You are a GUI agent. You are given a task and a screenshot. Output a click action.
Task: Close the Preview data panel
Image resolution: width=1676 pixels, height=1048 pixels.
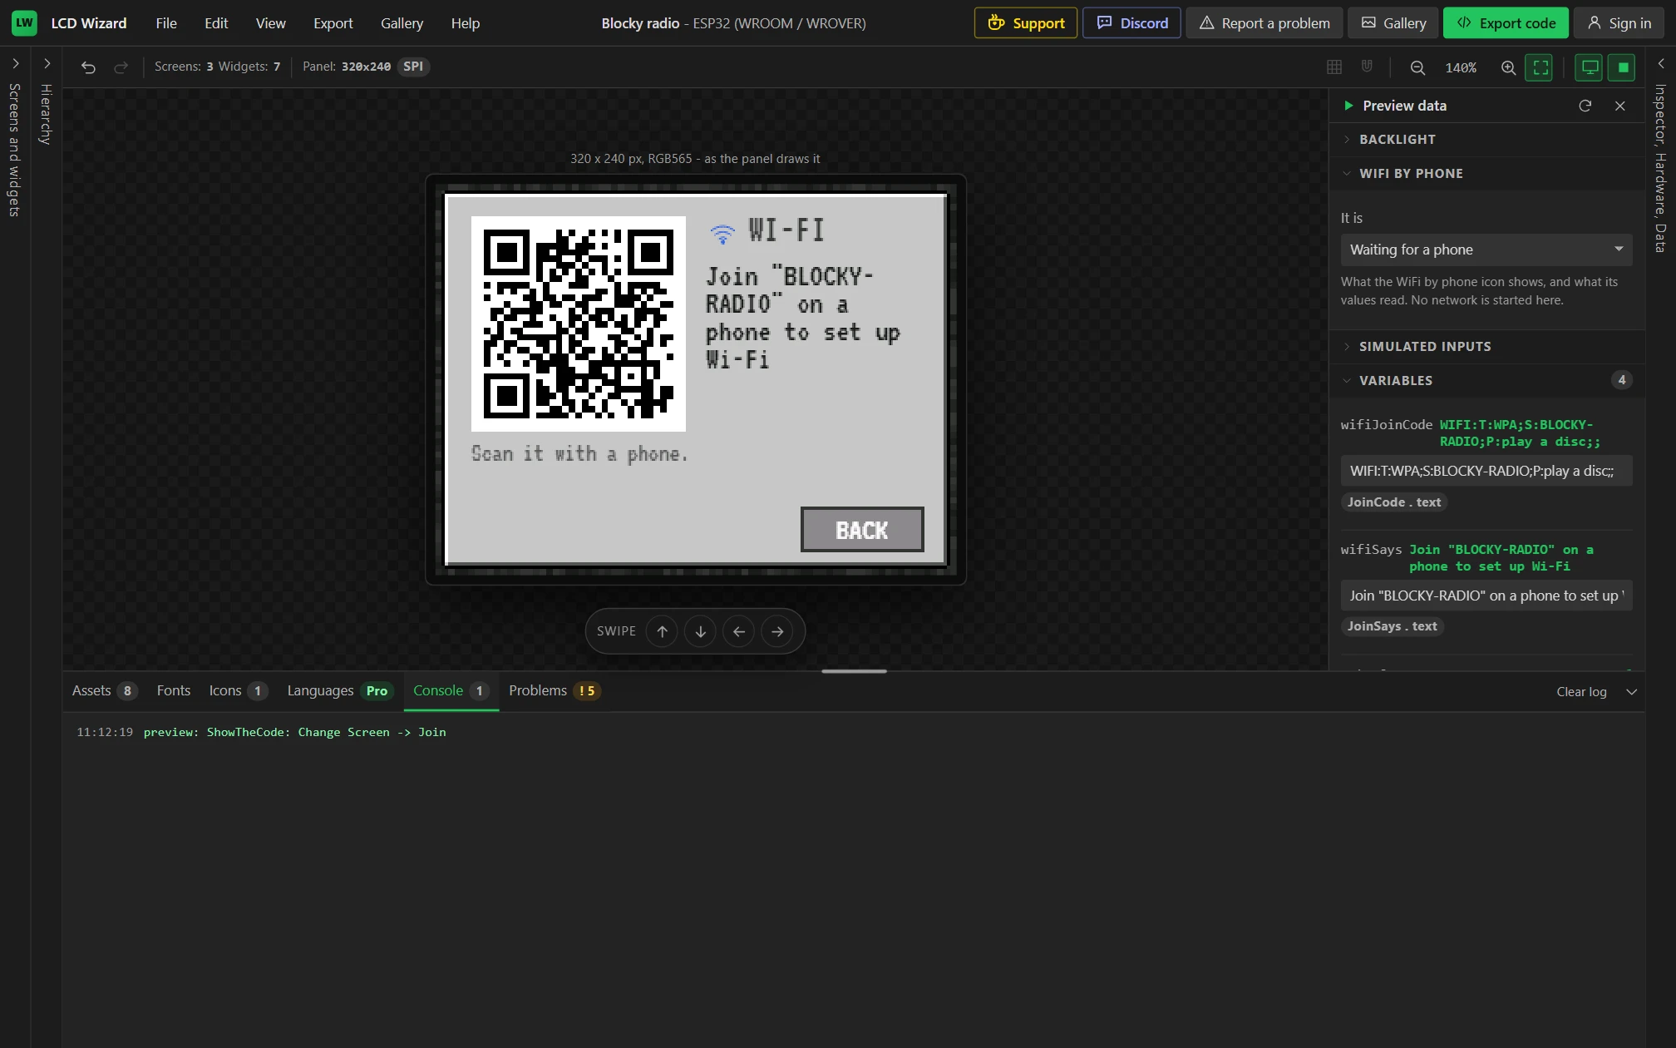pos(1619,106)
